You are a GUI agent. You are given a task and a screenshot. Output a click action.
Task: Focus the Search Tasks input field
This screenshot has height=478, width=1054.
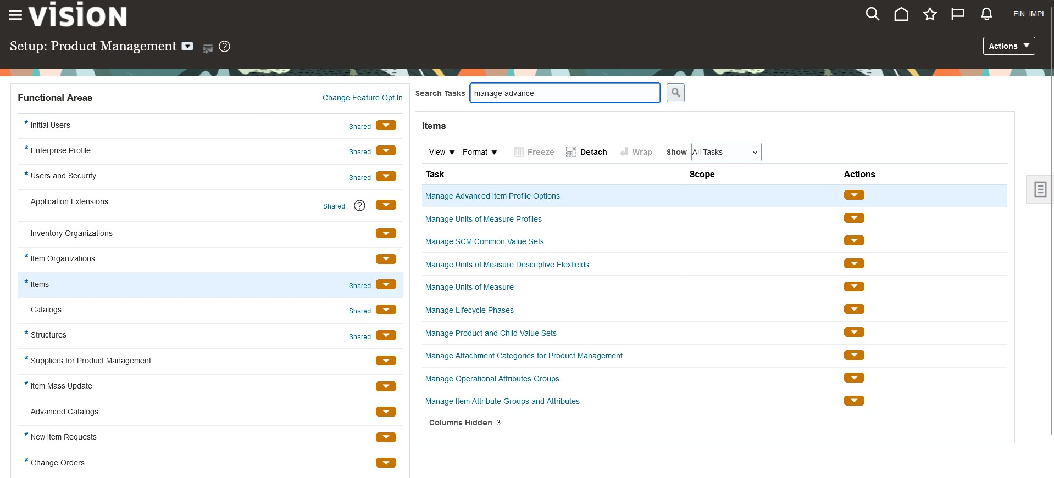(565, 93)
